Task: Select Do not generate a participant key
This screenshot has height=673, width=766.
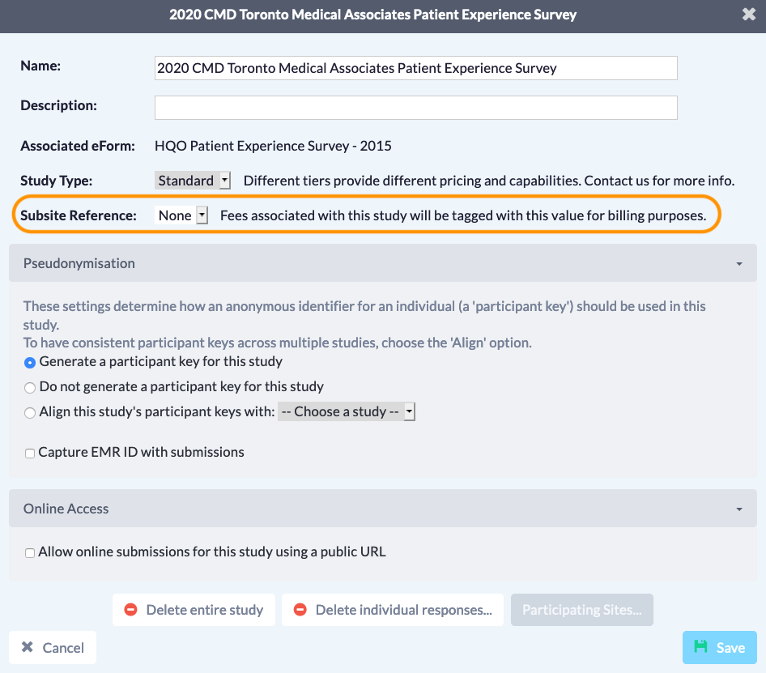Action: point(30,388)
